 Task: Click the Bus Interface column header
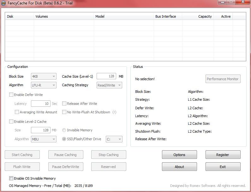coord(168,16)
